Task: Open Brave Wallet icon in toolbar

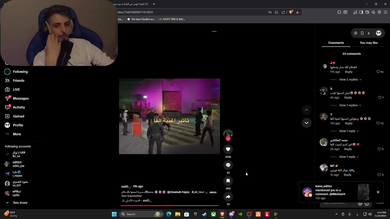Action: click(x=367, y=12)
